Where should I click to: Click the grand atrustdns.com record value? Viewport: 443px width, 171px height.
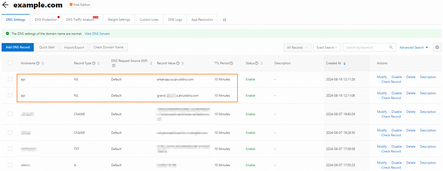click(178, 96)
